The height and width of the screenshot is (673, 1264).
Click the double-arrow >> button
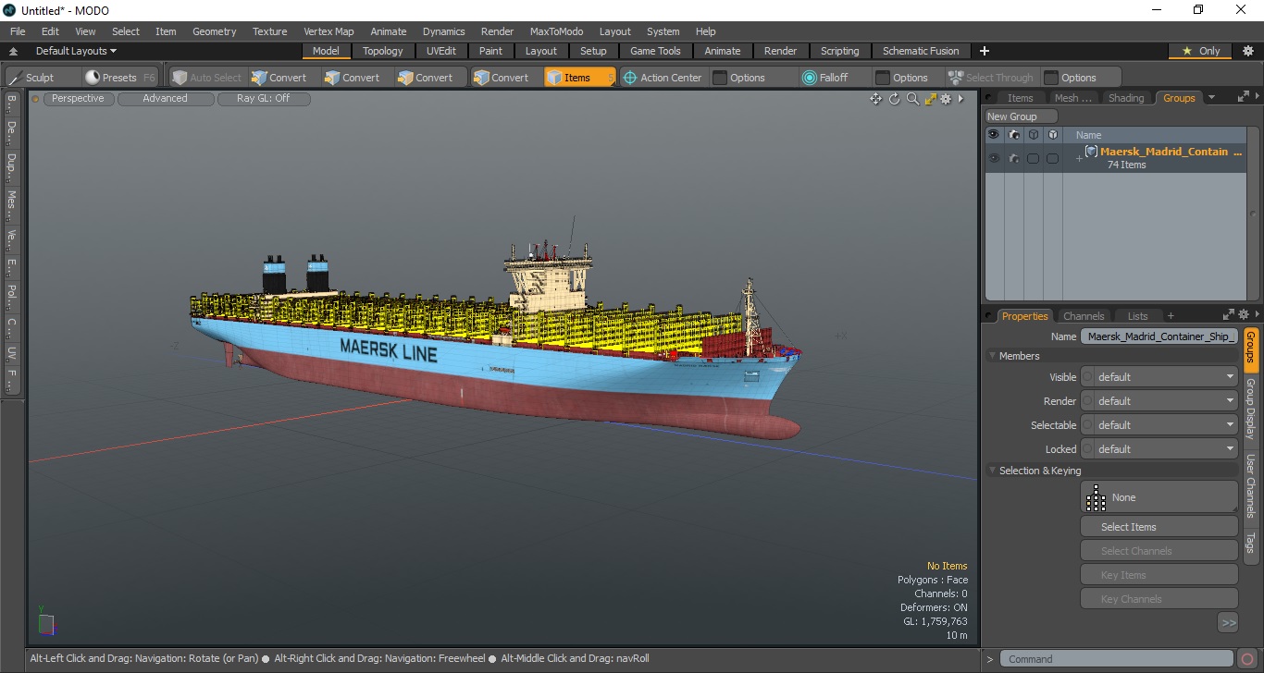point(1228,623)
